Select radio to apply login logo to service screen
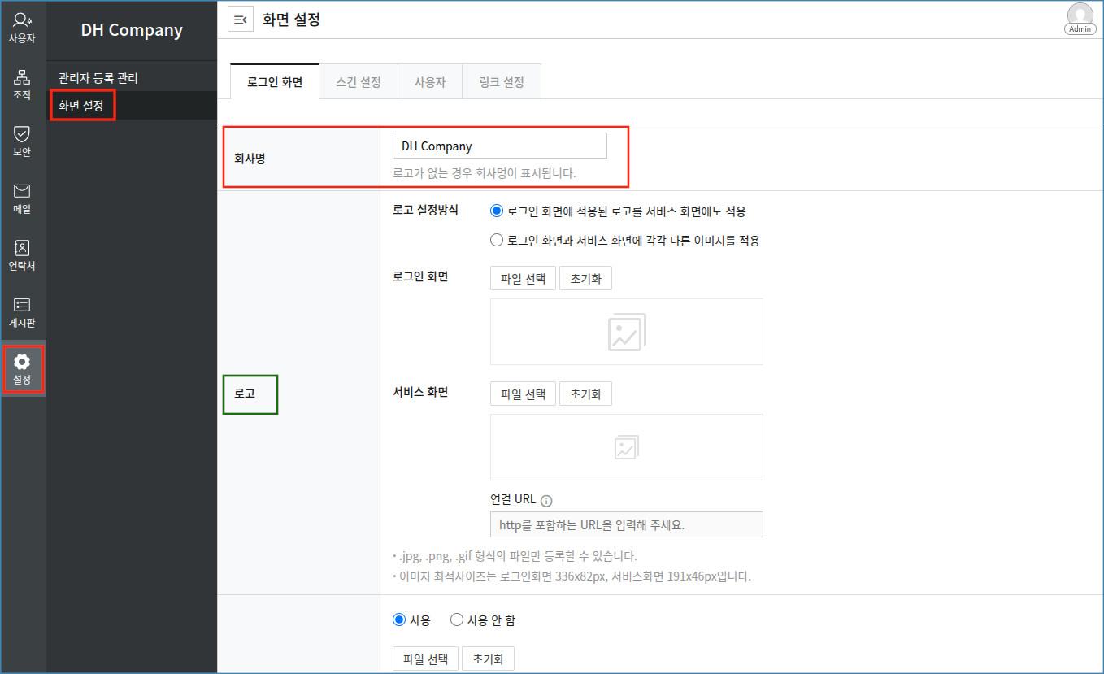Viewport: 1104px width, 674px height. click(x=497, y=211)
